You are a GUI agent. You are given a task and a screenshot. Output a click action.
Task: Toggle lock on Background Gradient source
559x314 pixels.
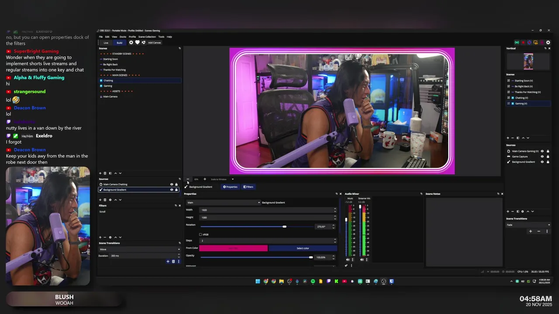(176, 190)
